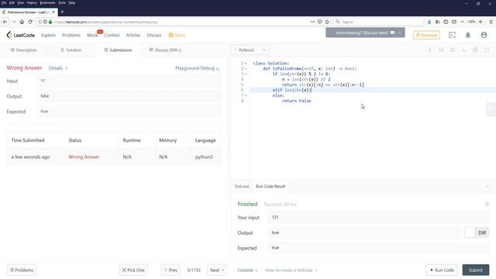Image resolution: width=496 pixels, height=279 pixels.
Task: Click the browser Search field
Action: tap(378, 22)
